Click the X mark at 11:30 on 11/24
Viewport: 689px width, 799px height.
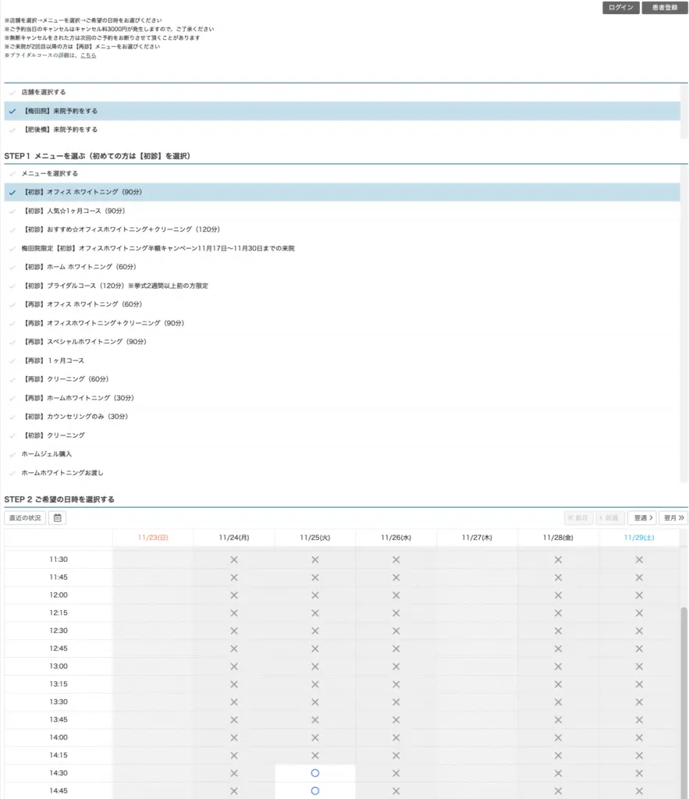pos(234,559)
